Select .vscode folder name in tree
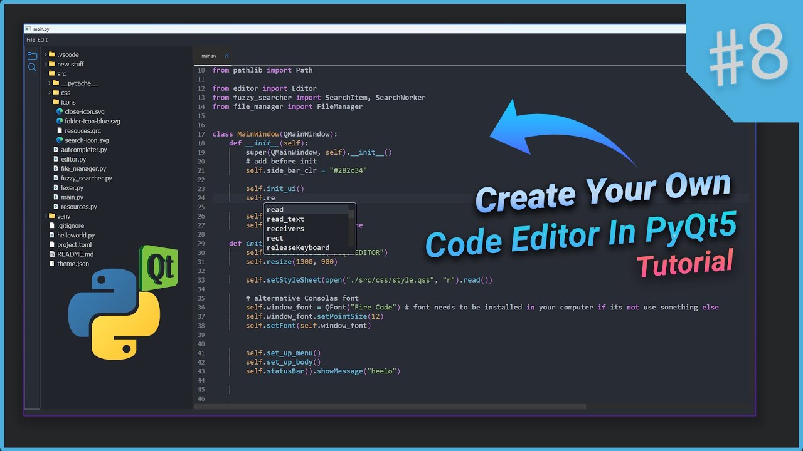The width and height of the screenshot is (803, 451). (x=68, y=54)
